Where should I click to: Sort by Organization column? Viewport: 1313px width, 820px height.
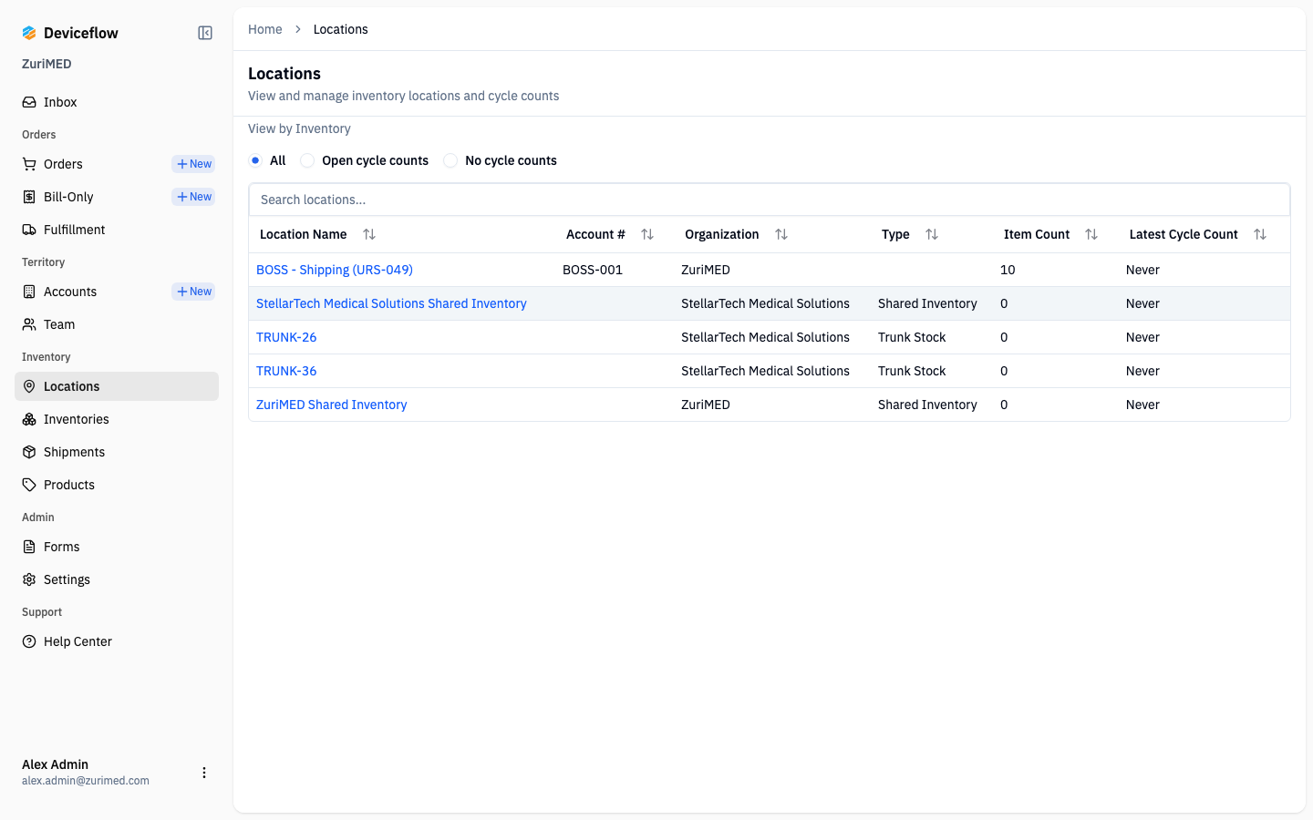[x=781, y=234]
